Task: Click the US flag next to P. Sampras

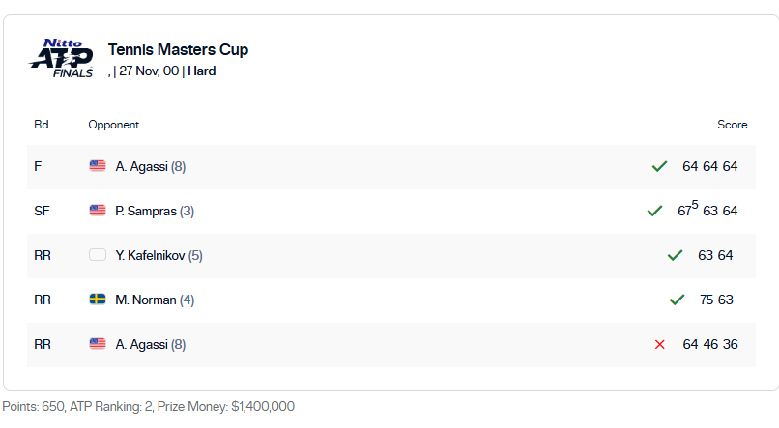Action: (98, 211)
